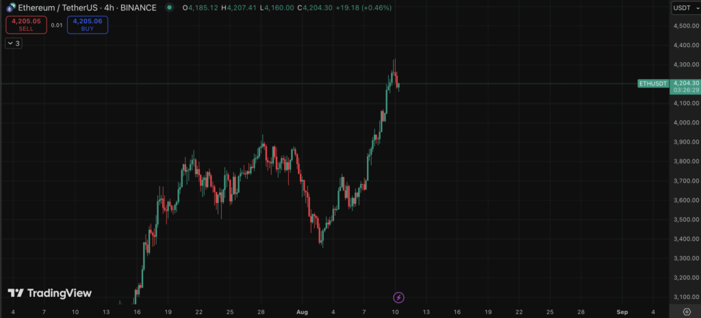Click the 0.01 spread value

pyautogui.click(x=57, y=25)
